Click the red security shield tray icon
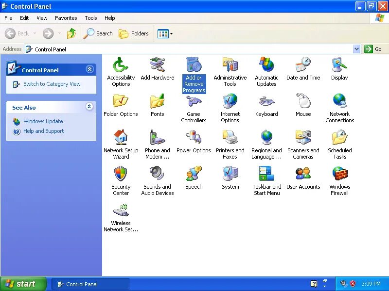This screenshot has width=389, height=291. coord(353,284)
